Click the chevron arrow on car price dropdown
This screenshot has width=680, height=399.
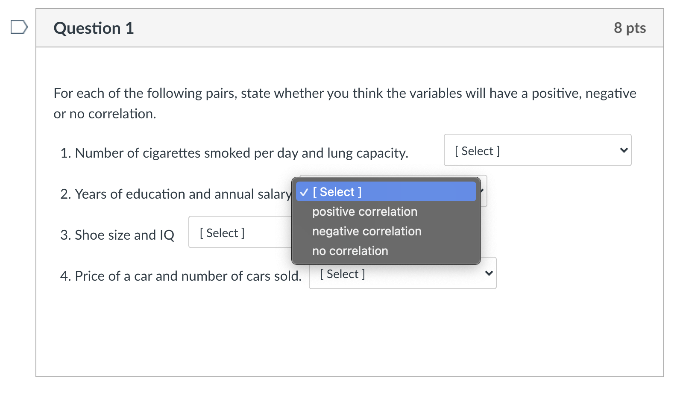click(489, 273)
